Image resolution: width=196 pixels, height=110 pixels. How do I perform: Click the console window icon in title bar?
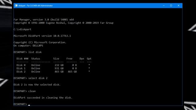coord(16,5)
